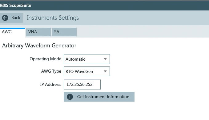
Task: Go back using the Back button label
Action: 16,18
